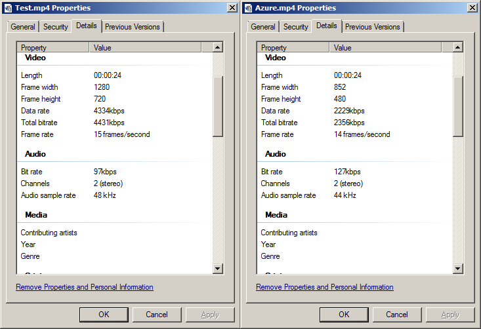This screenshot has height=329, width=481.
Task: Click Property column header in Test.mp4 window
Action: tap(53, 47)
